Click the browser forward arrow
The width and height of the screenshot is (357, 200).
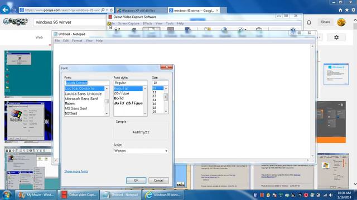coord(14,10)
